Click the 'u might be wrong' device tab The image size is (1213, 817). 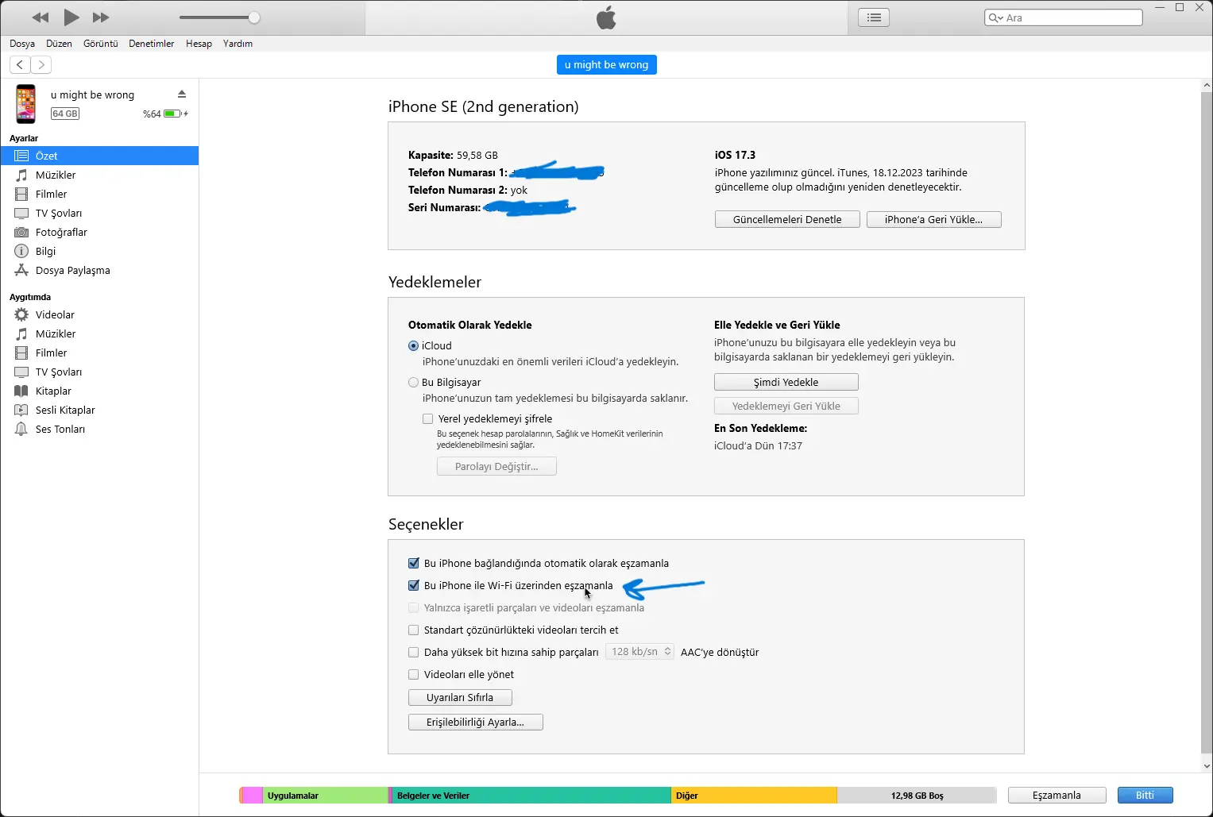click(x=607, y=65)
